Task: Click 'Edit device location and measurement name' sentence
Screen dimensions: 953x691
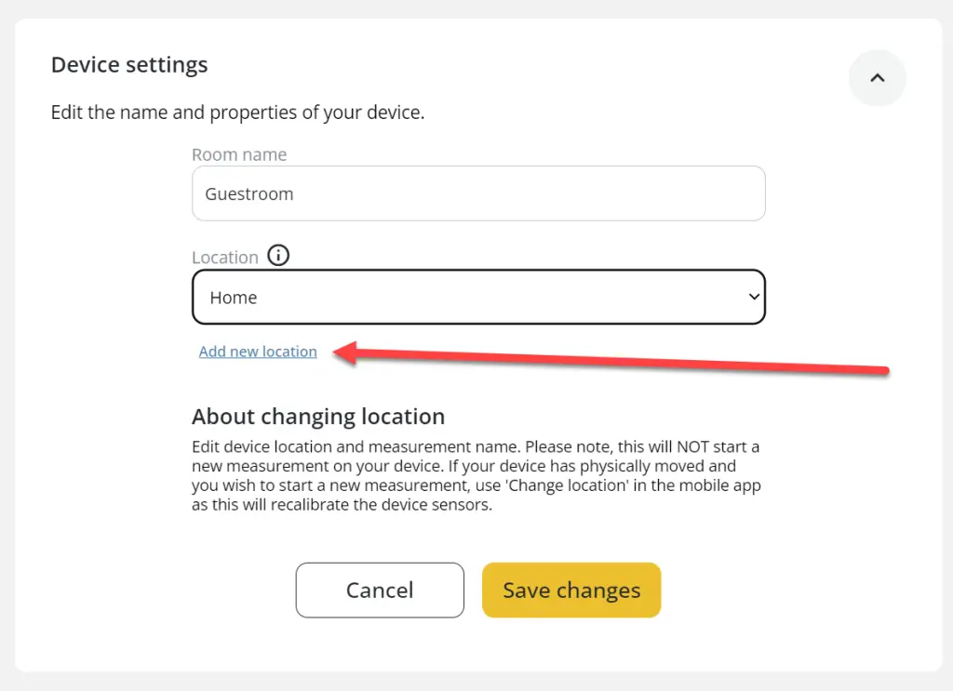Action: [x=363, y=447]
